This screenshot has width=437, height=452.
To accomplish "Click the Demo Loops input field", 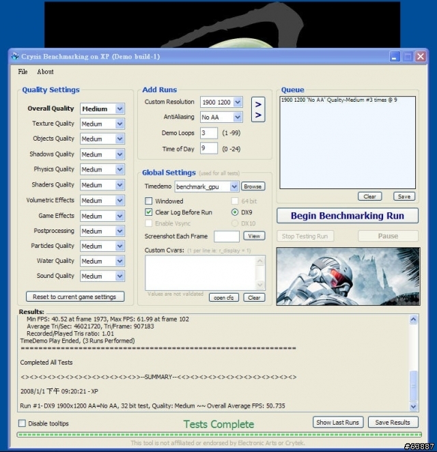I will coord(209,133).
